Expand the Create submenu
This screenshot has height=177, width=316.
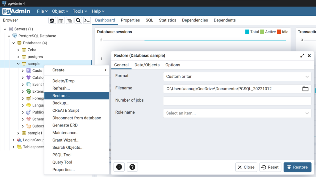77,70
